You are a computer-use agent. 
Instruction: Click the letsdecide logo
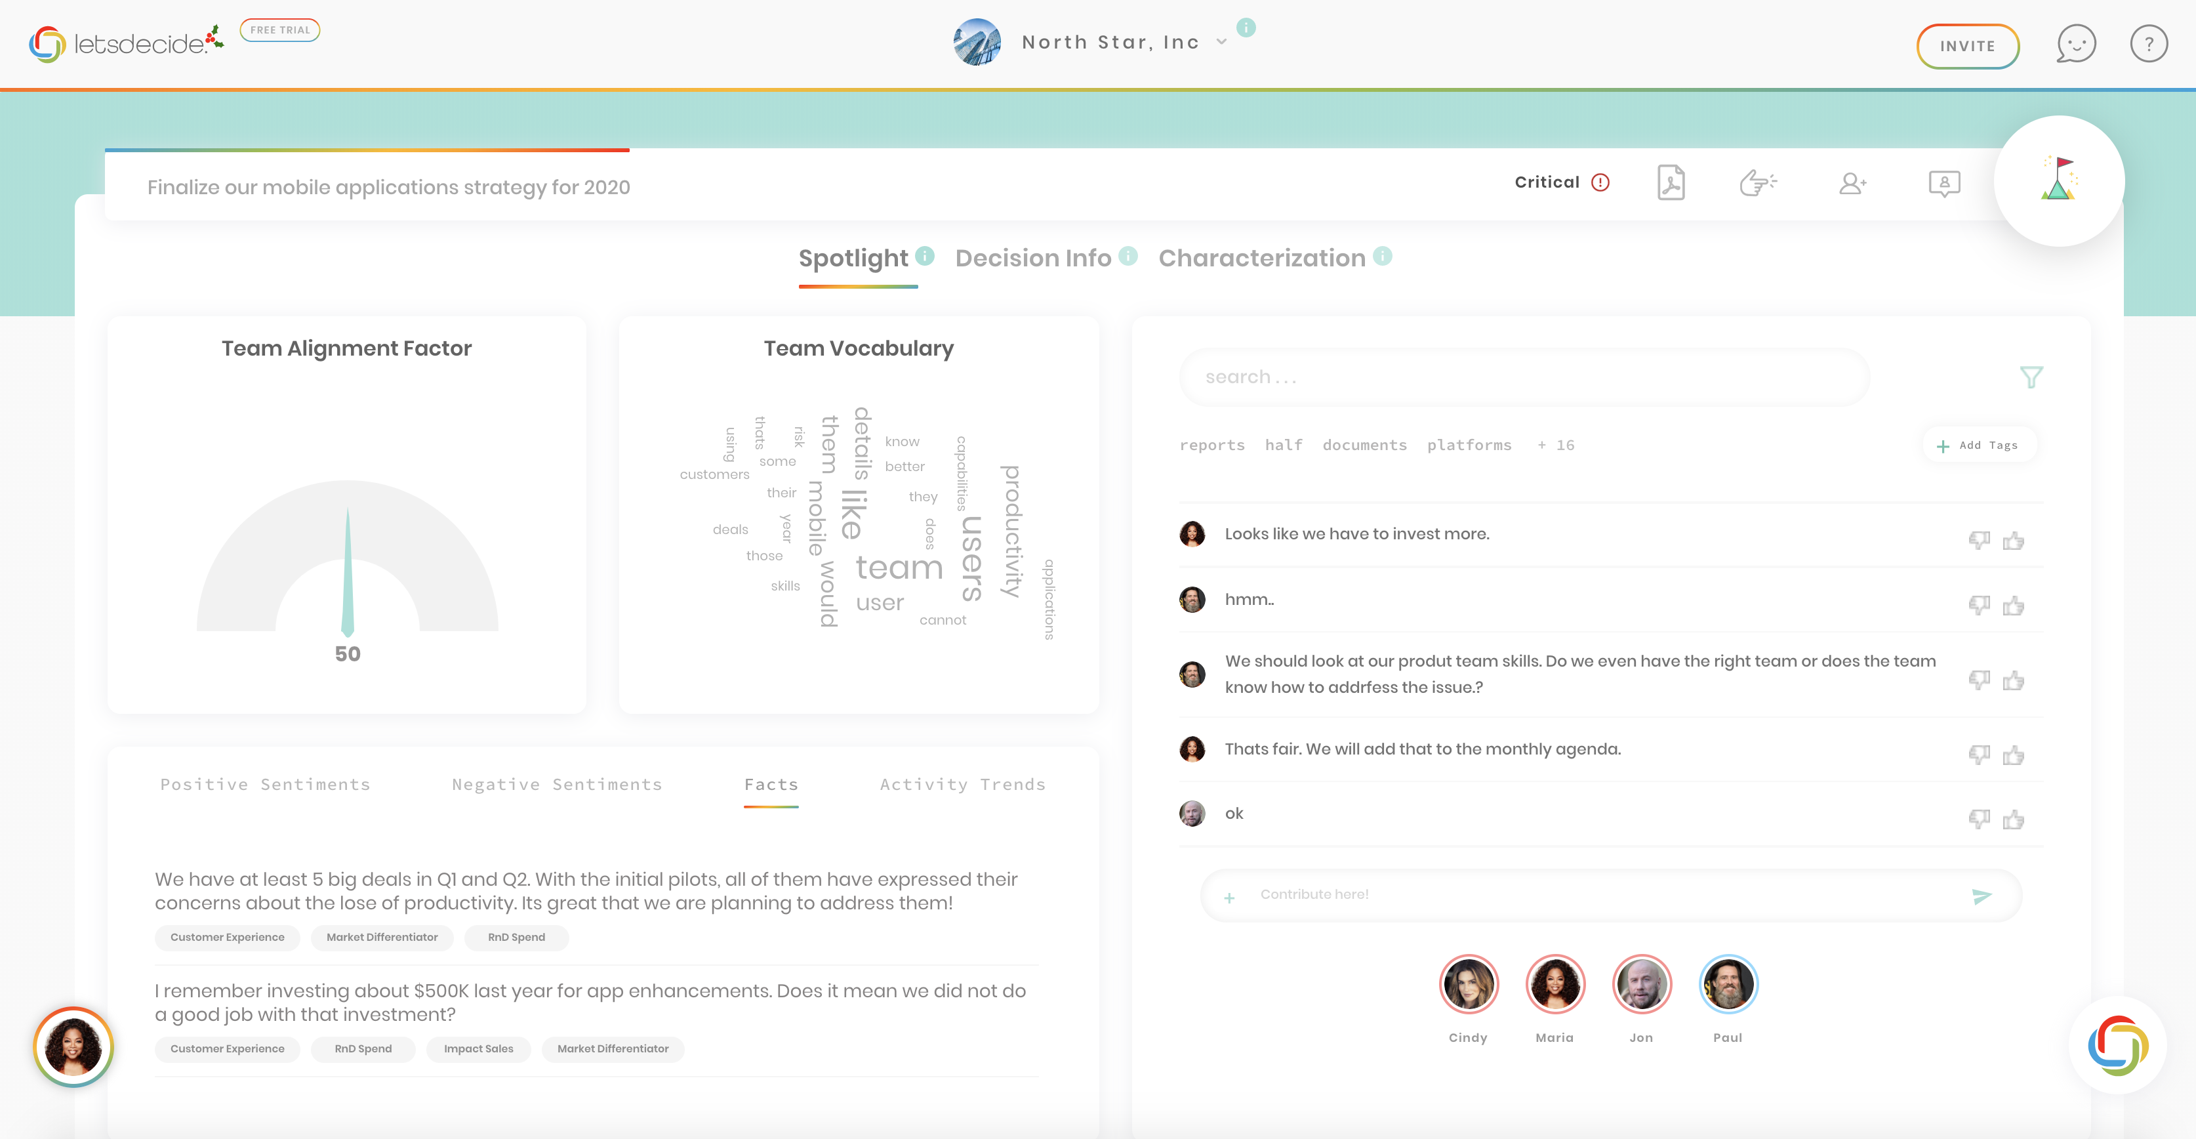point(126,43)
